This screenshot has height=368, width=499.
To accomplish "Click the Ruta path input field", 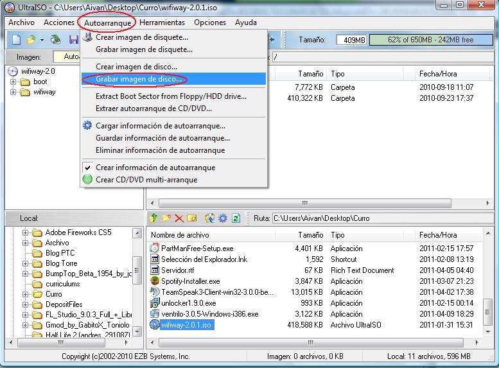I will click(383, 218).
